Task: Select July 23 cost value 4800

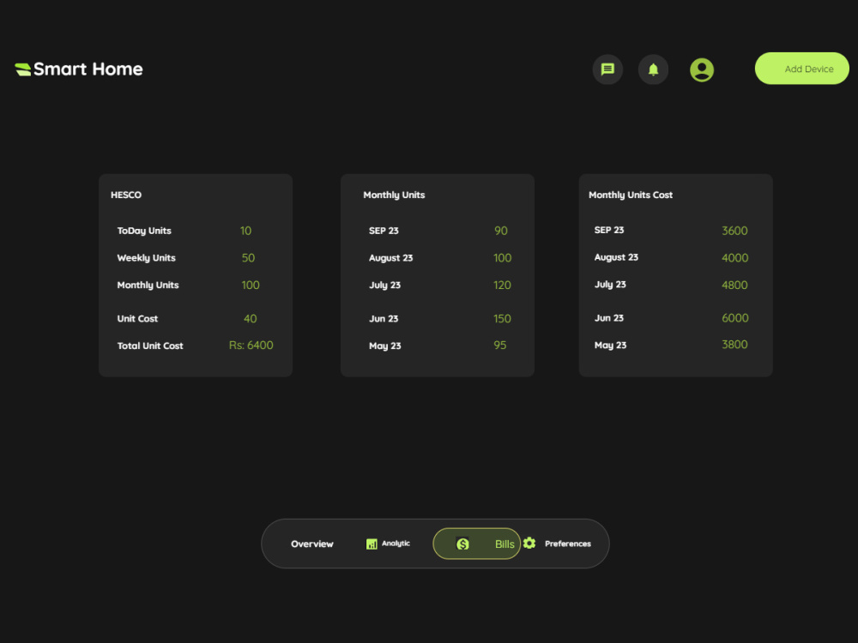Action: 734,285
